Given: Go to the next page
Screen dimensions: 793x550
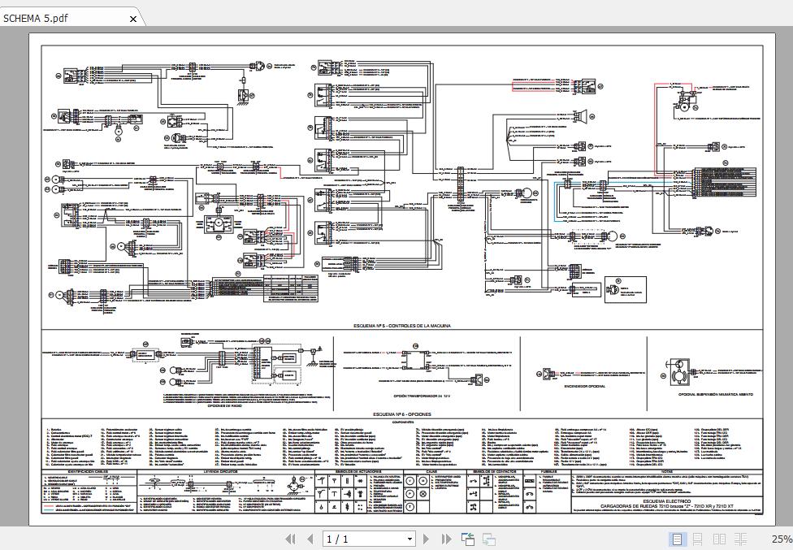Looking at the screenshot, I should point(427,539).
